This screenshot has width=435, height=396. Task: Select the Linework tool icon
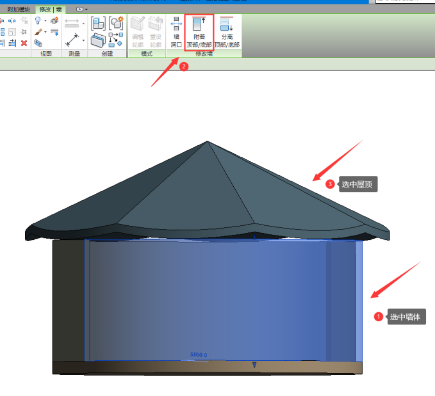(x=54, y=32)
